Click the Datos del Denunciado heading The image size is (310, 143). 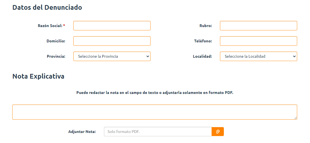(x=47, y=7)
